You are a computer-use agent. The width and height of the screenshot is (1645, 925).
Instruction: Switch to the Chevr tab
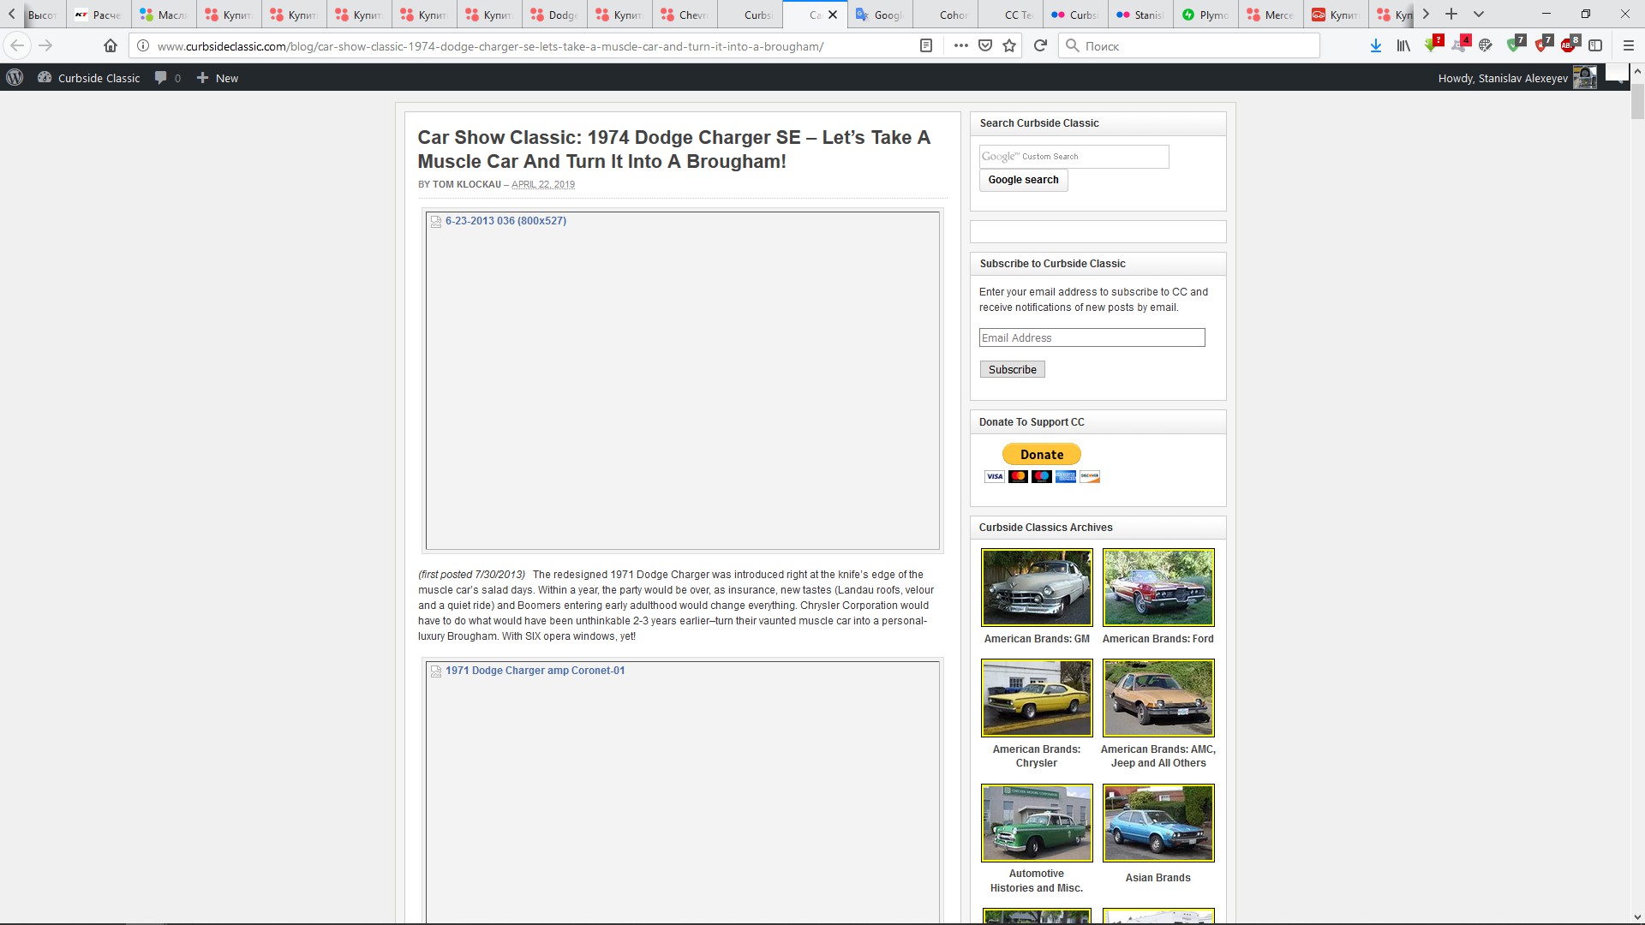[x=685, y=15]
